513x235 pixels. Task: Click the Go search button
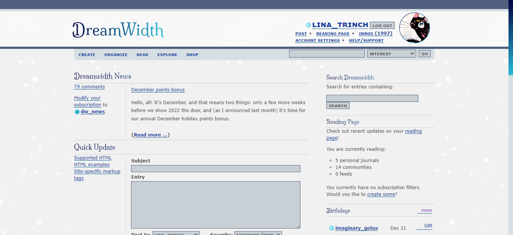425,54
